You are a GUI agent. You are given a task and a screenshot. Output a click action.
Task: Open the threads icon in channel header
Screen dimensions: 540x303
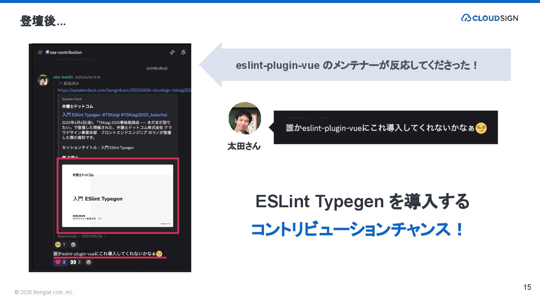172,52
